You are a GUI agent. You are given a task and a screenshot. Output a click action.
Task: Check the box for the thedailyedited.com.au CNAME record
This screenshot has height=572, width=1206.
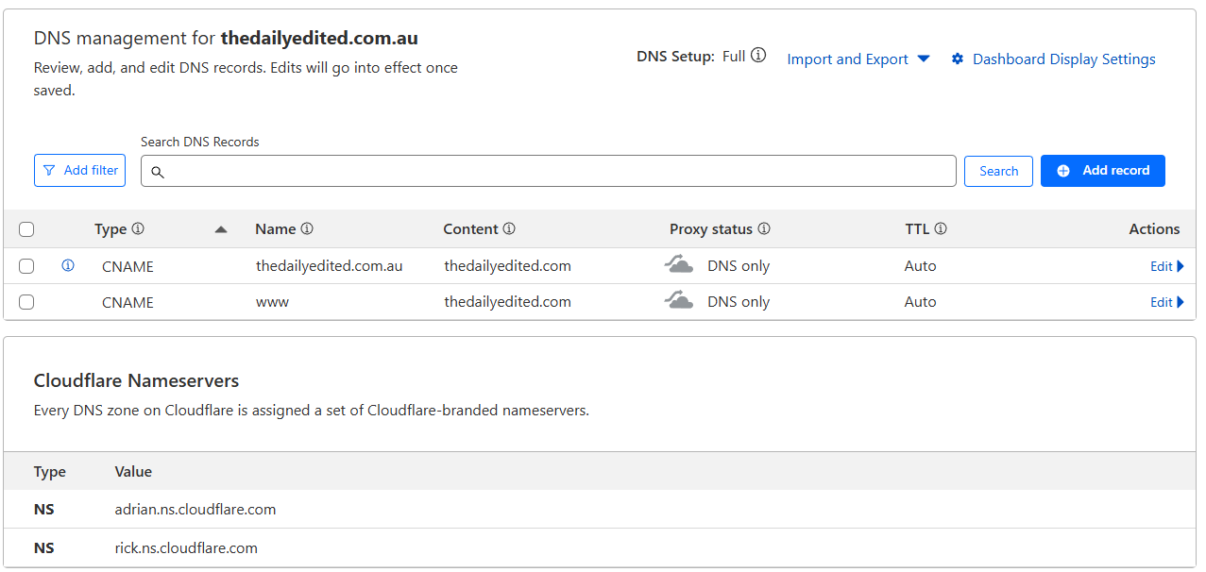coord(26,266)
